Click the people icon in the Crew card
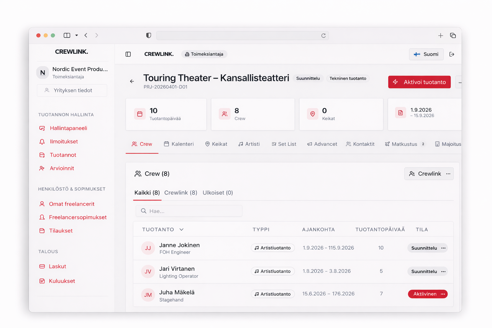 tap(225, 114)
